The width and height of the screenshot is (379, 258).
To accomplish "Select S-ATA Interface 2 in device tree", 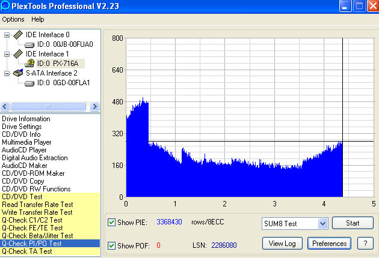I will click(52, 73).
